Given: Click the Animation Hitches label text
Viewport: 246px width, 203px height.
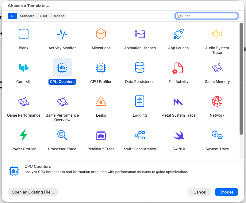Looking at the screenshot, I should (140, 48).
